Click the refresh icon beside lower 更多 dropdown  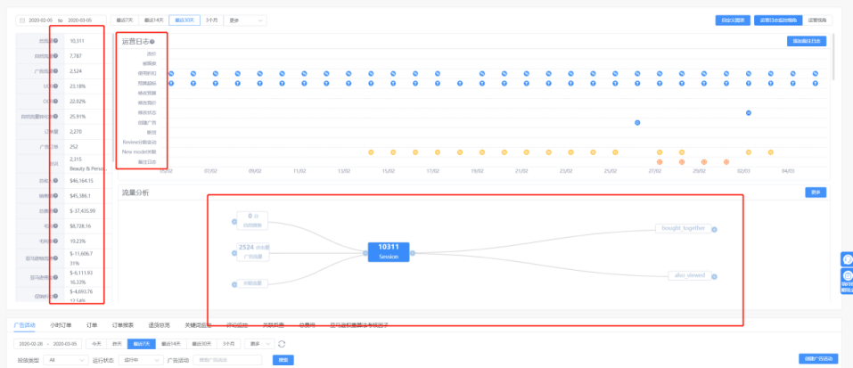pos(282,344)
